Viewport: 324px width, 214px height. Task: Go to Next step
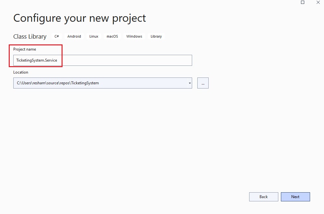pos(295,197)
